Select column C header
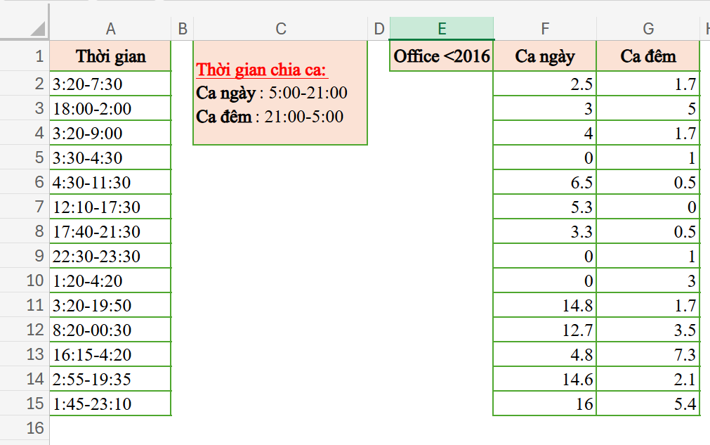710x445 pixels. coord(280,29)
